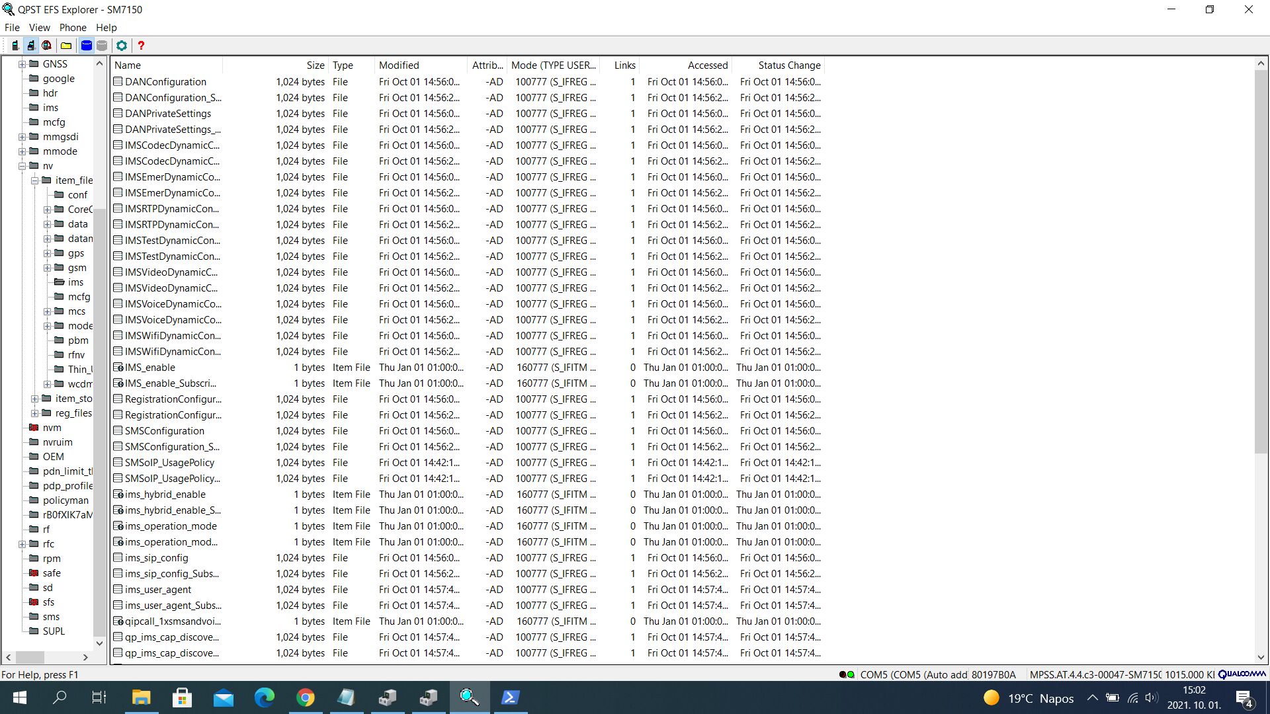
Task: Open Task View on the taskbar
Action: 99,697
